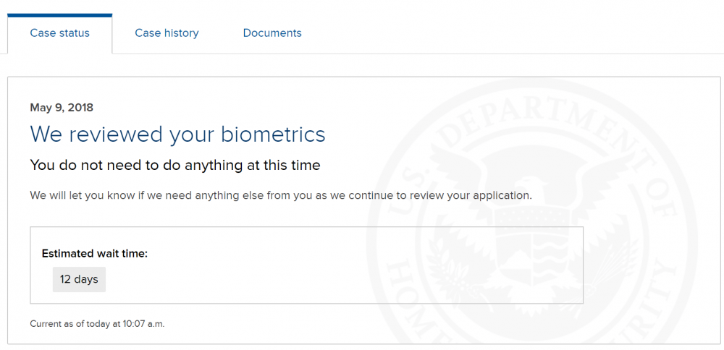Open the Case history tab

coord(167,33)
